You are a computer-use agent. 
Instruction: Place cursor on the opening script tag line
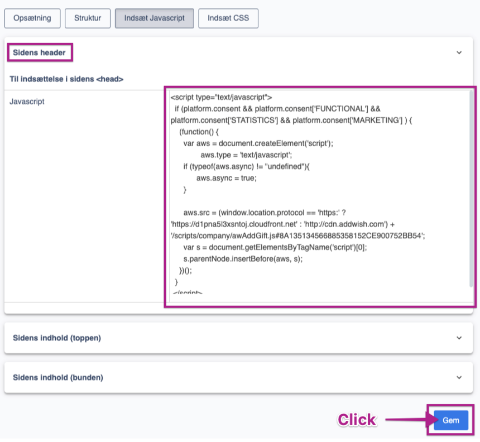[221, 97]
